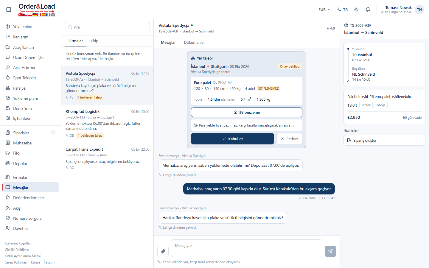Open Muhasebe accounting item
429x268 pixels.
click(x=30, y=143)
